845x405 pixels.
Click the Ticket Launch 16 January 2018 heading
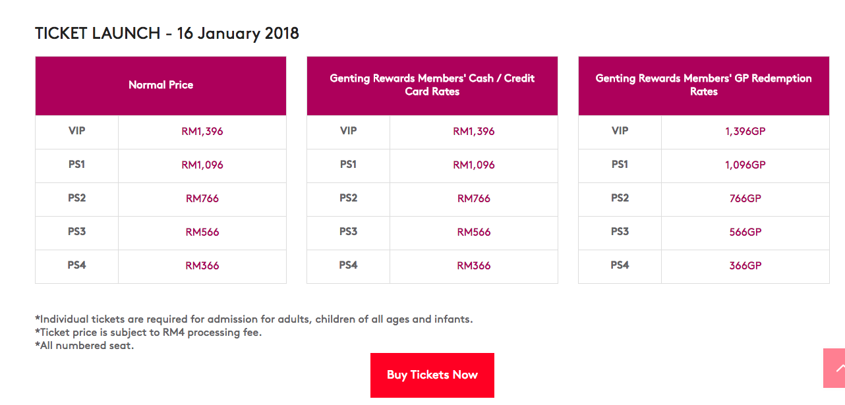pyautogui.click(x=167, y=34)
